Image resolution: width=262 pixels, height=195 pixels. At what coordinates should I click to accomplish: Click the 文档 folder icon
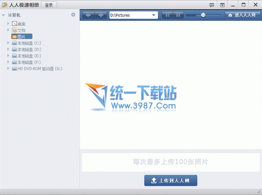(x=14, y=30)
